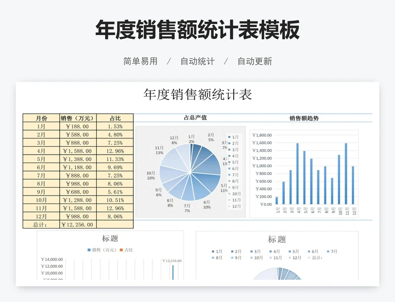Click the 9月 6% data label on the pie
Screen dimensions: 395x302
[x=158, y=192]
